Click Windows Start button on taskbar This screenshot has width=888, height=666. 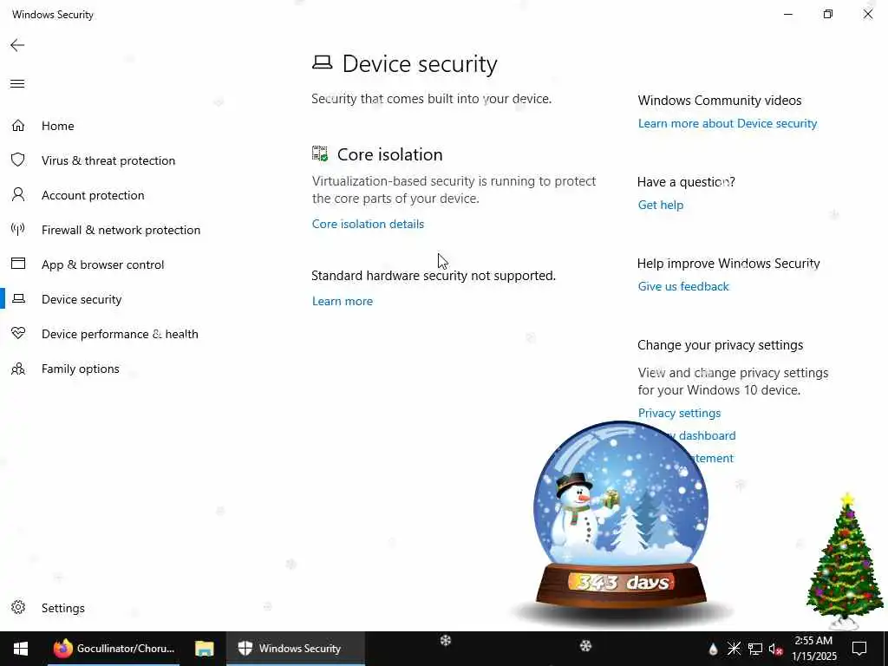click(21, 649)
